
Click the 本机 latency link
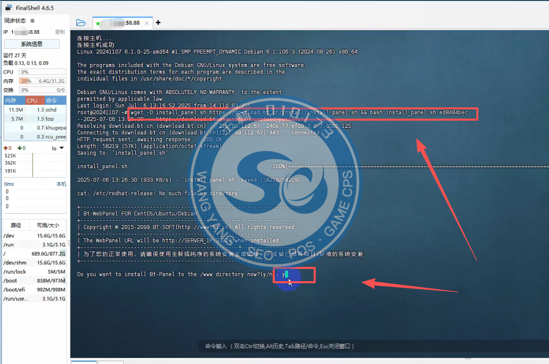point(61,184)
